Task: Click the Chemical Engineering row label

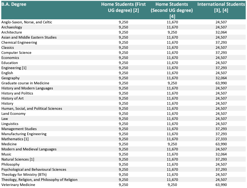Action: click(19, 42)
